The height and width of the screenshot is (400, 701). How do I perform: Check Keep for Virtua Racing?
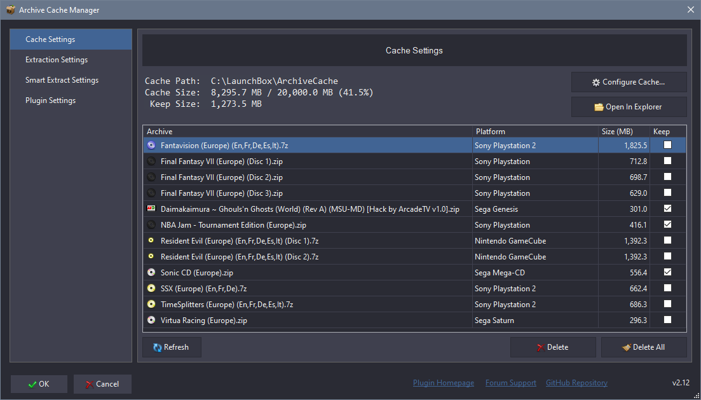point(667,319)
